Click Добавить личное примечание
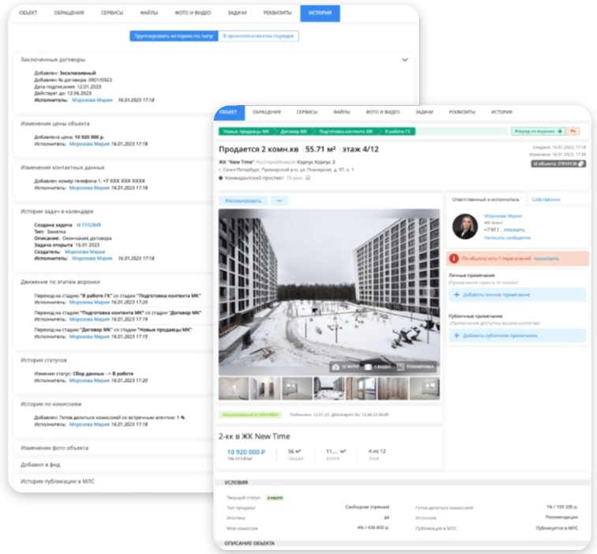The height and width of the screenshot is (554, 597). [517, 295]
